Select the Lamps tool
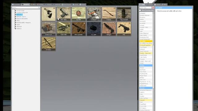Viewport: 198px width, 111px height. click(x=146, y=29)
